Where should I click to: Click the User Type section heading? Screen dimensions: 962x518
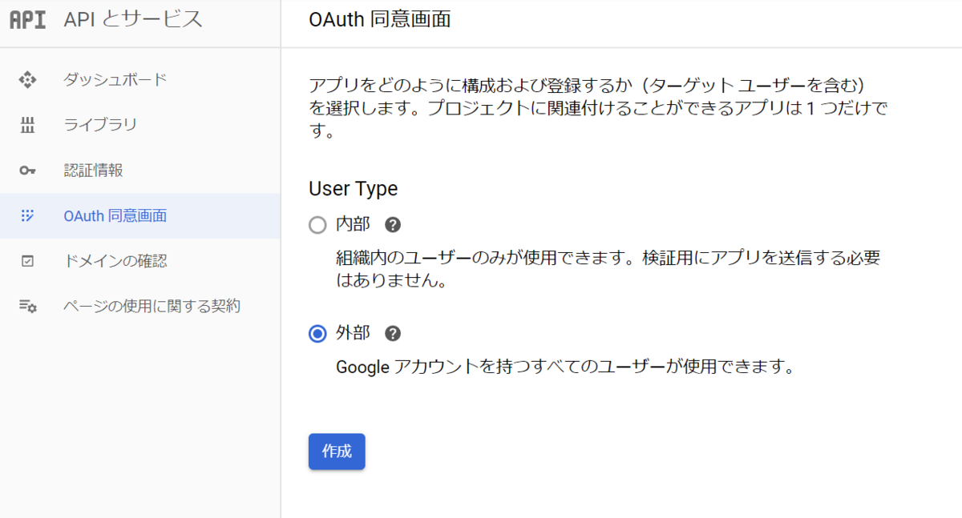coord(354,189)
